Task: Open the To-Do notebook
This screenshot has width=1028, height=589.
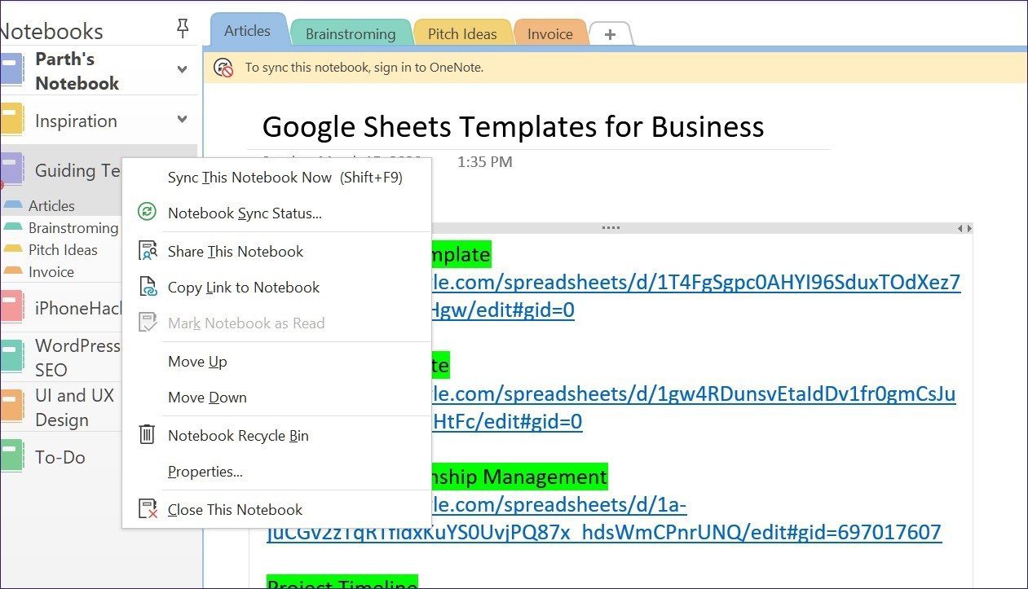Action: (x=61, y=457)
